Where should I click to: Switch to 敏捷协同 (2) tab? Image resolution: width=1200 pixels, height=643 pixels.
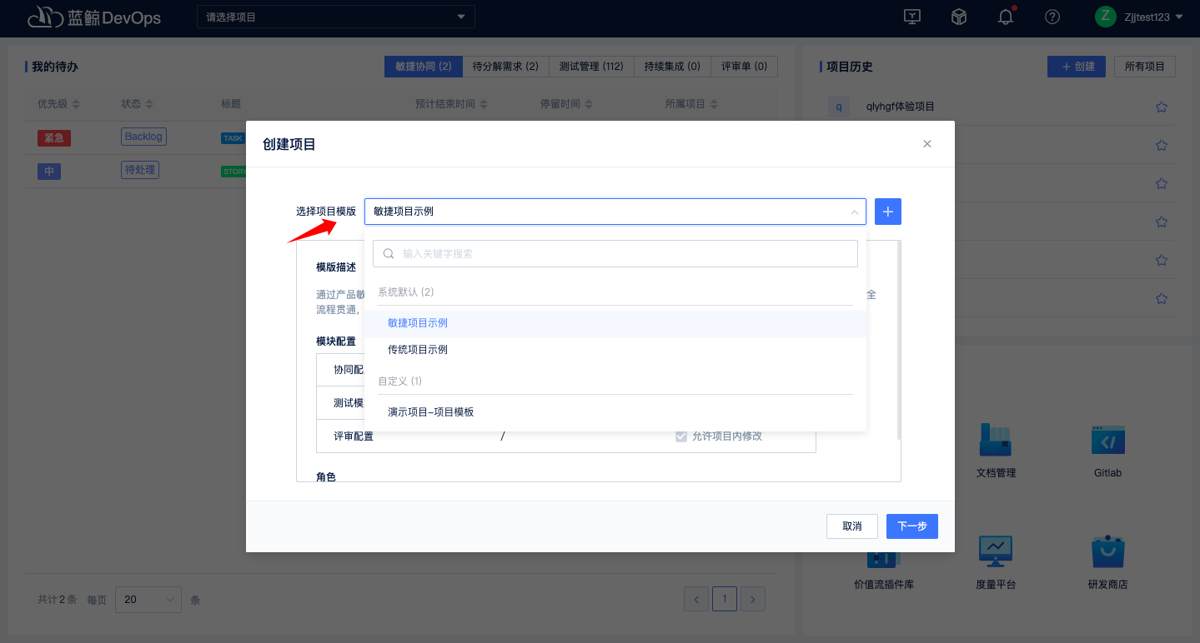[424, 67]
